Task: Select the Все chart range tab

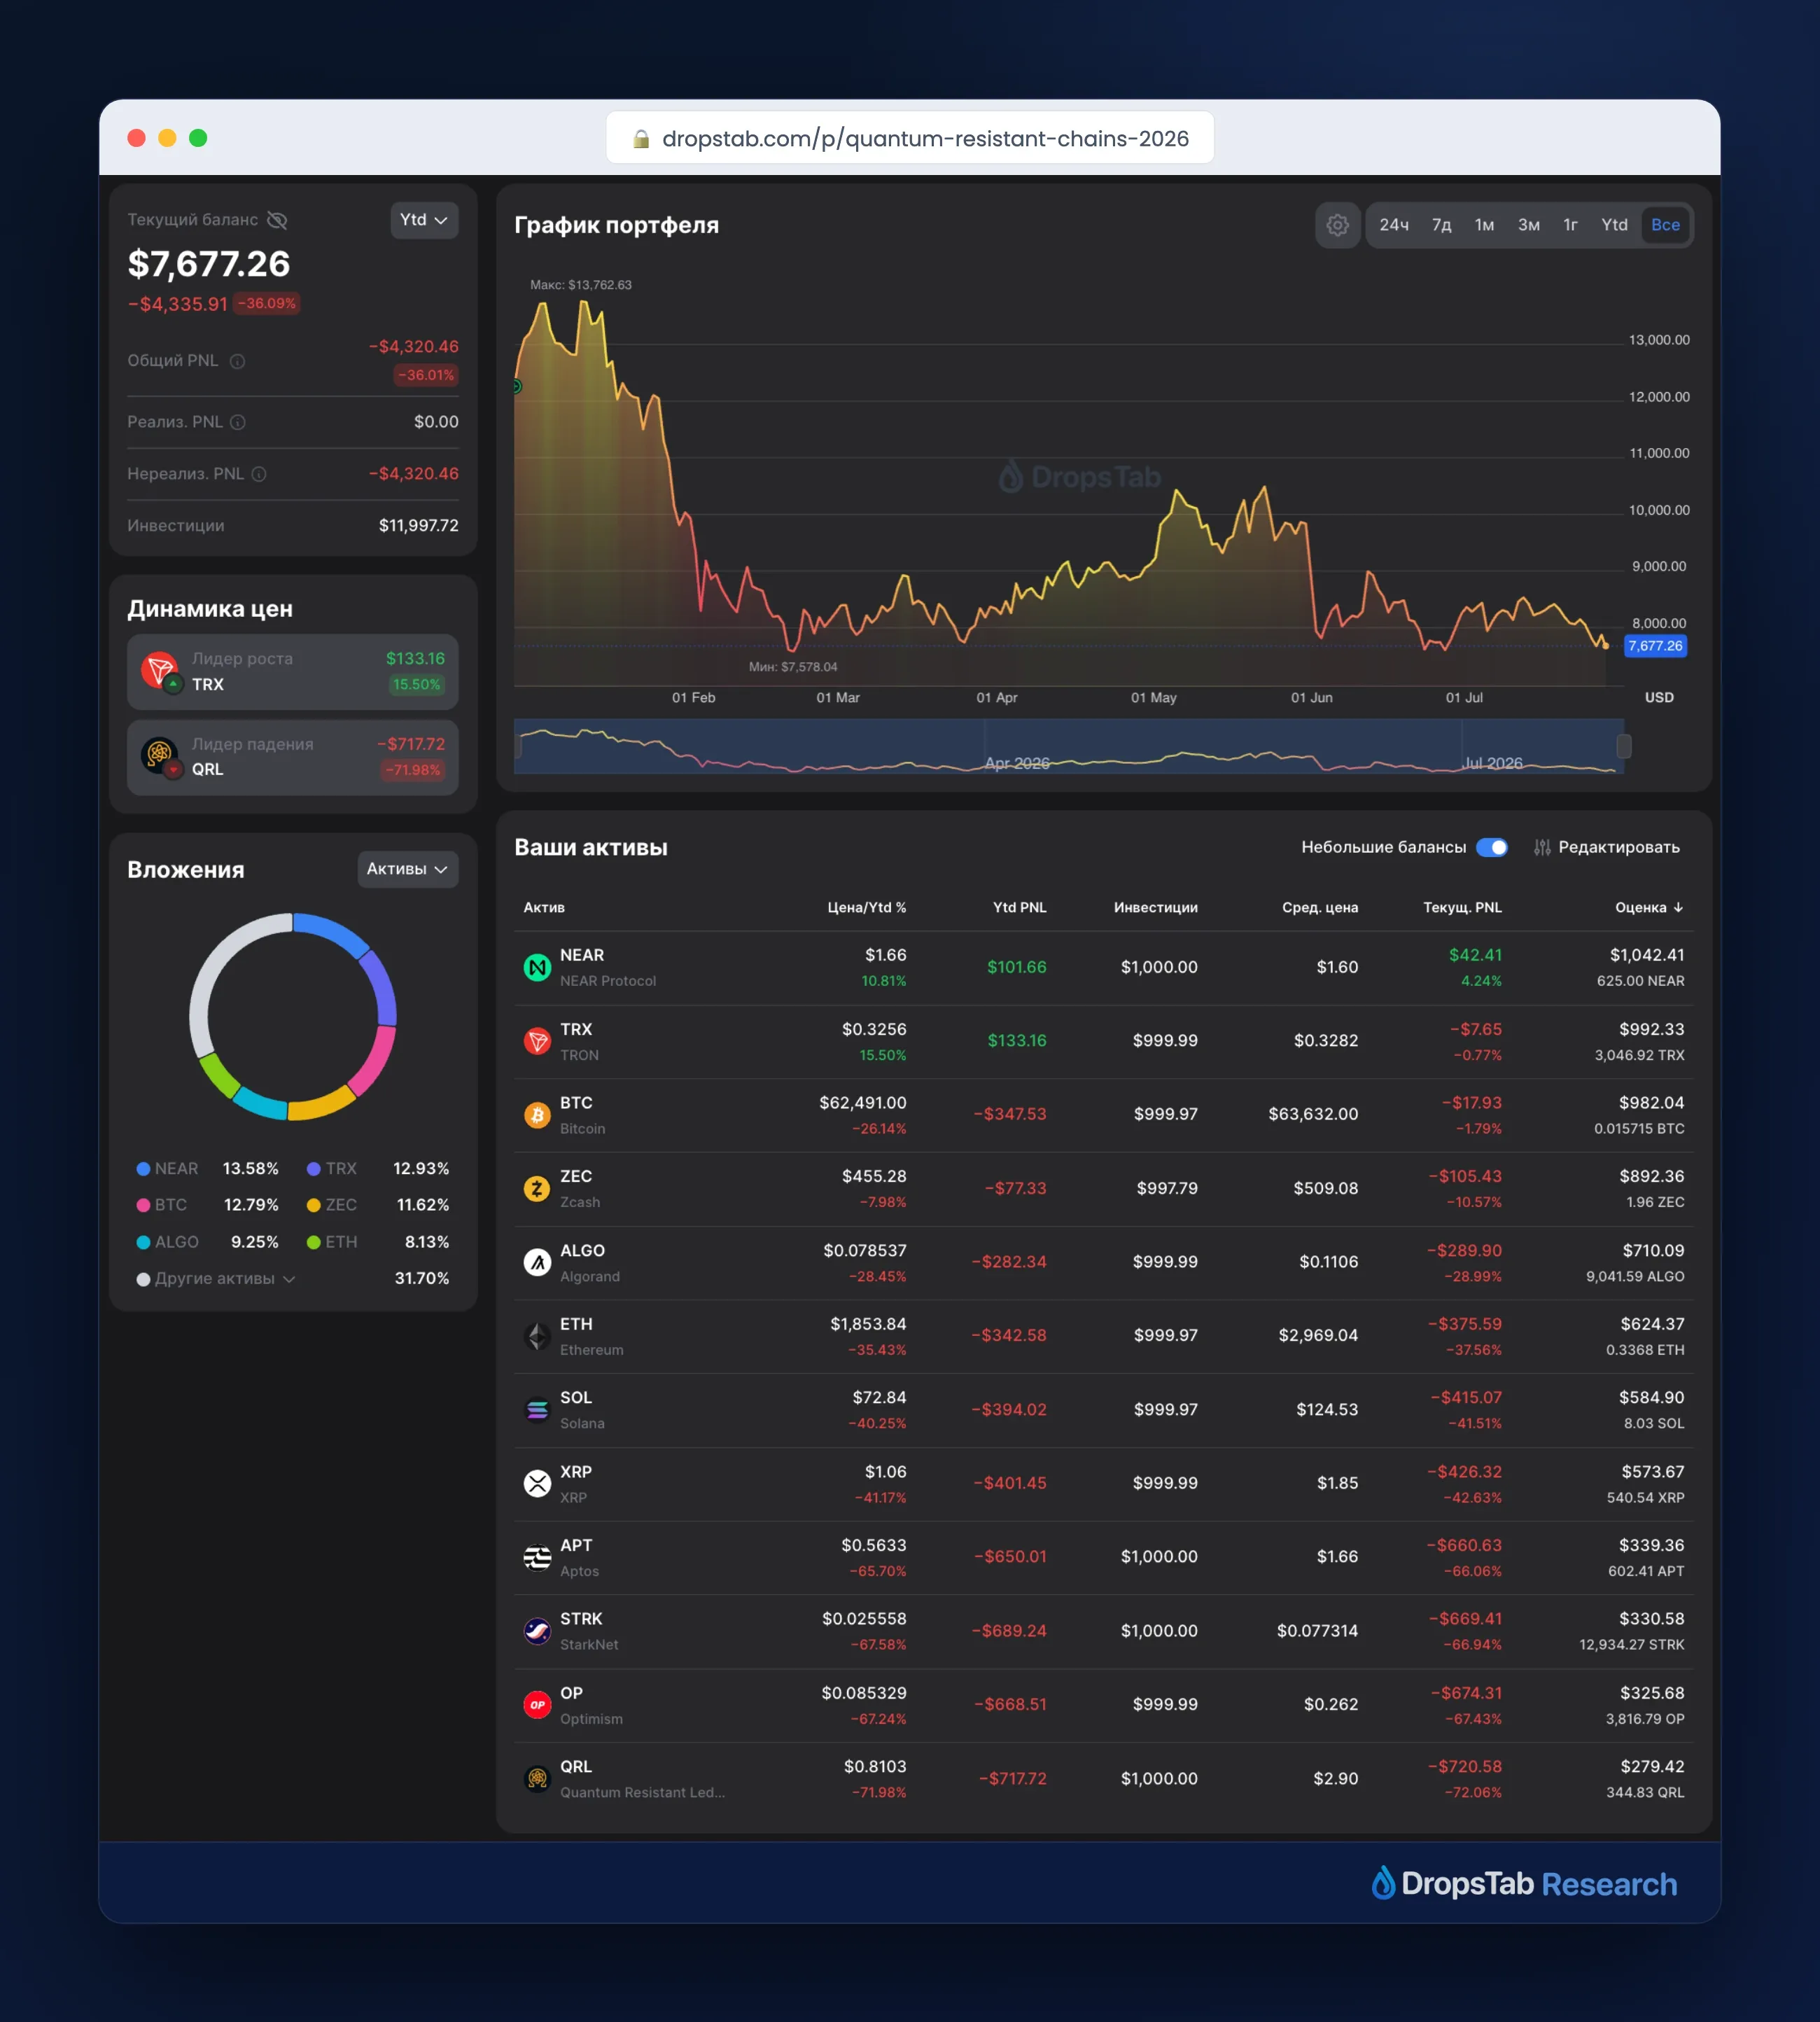Action: coord(1665,225)
